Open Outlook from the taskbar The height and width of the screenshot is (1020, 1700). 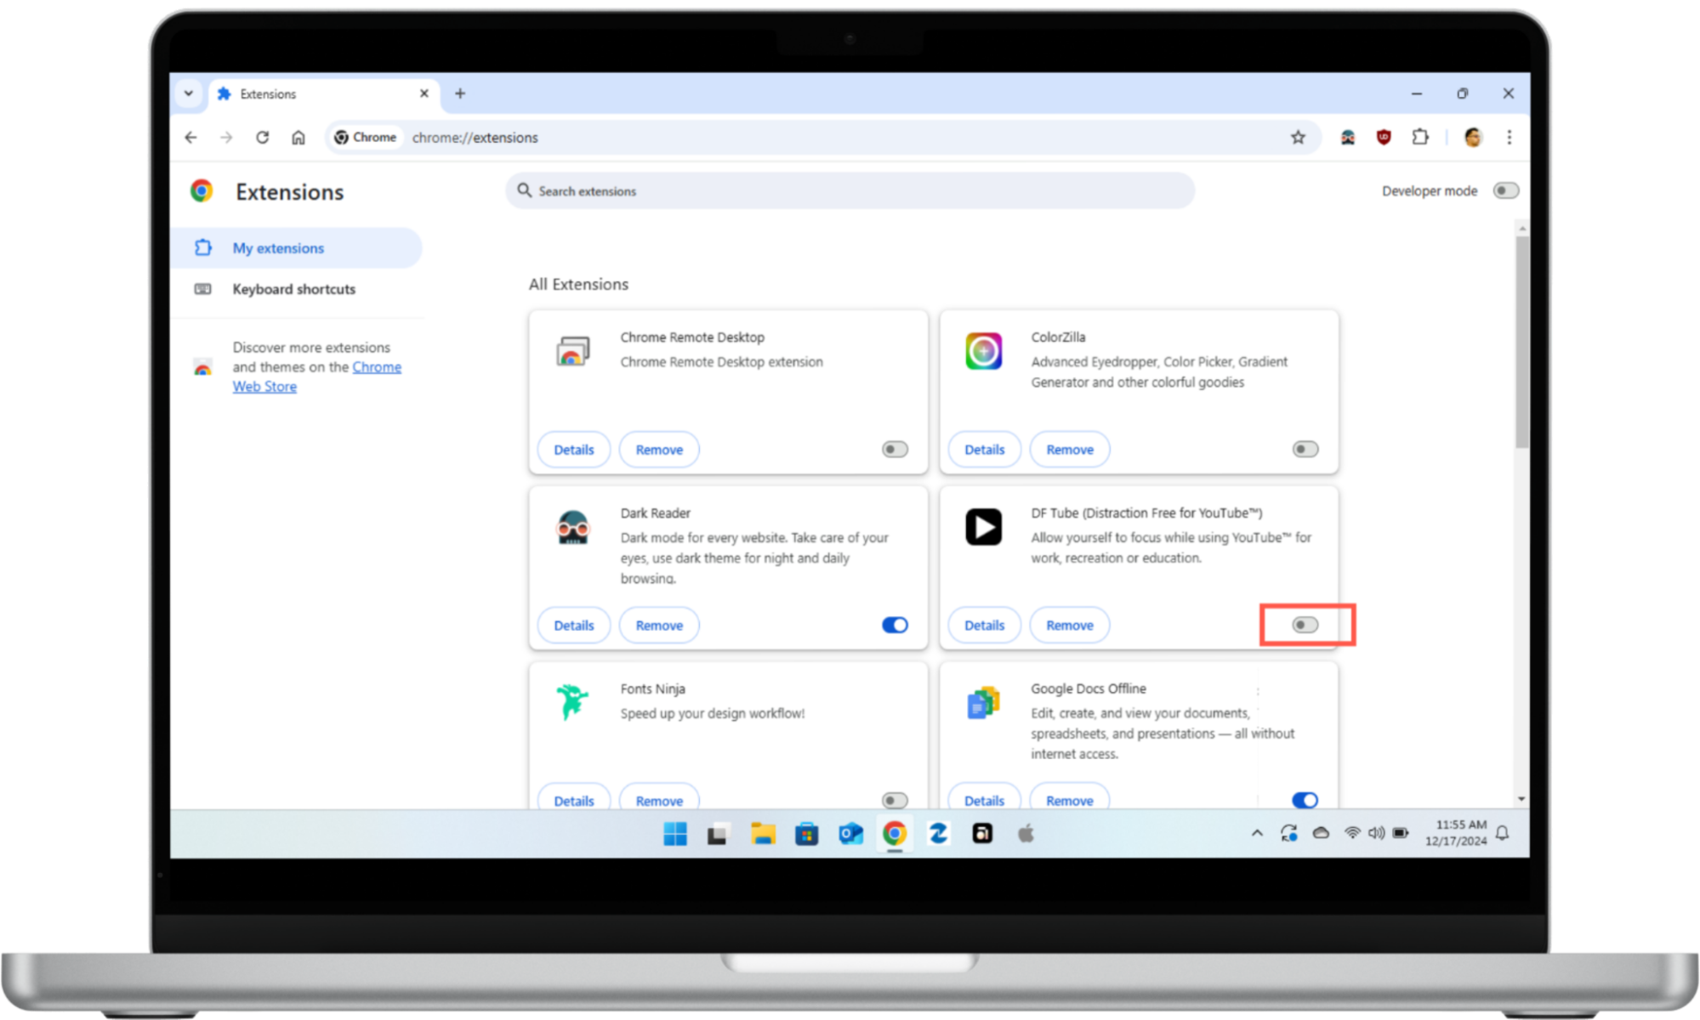point(850,834)
